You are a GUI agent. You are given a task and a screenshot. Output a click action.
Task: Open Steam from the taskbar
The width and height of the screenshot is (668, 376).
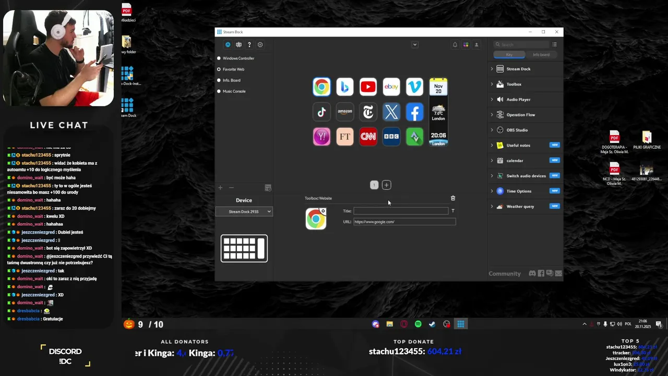(432, 324)
